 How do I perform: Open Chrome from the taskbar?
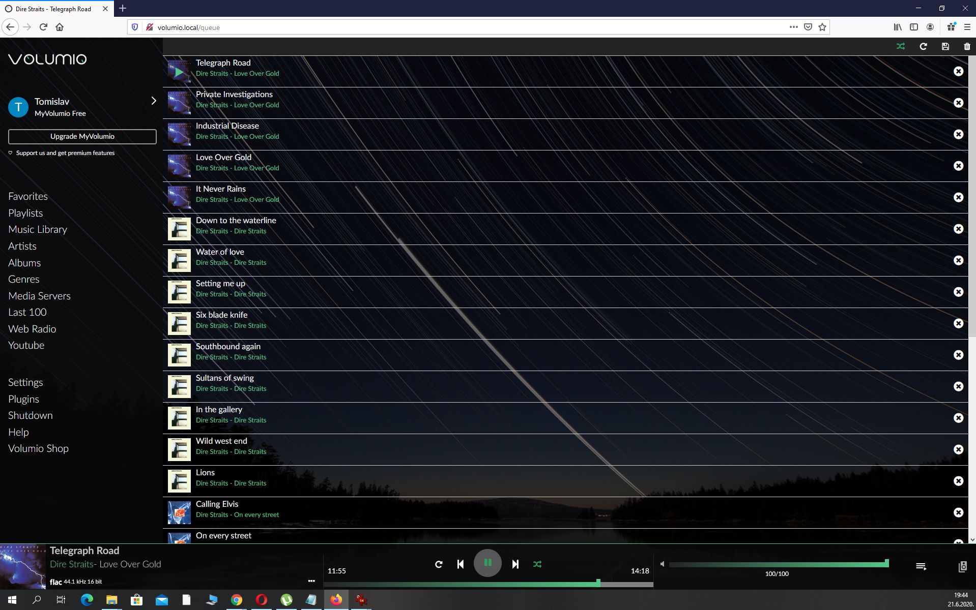click(x=237, y=600)
